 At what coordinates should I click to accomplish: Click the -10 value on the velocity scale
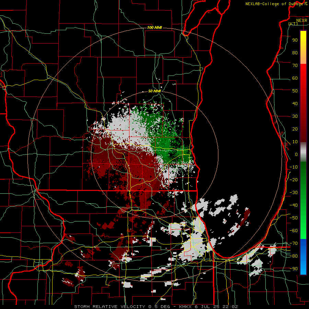click(294, 167)
